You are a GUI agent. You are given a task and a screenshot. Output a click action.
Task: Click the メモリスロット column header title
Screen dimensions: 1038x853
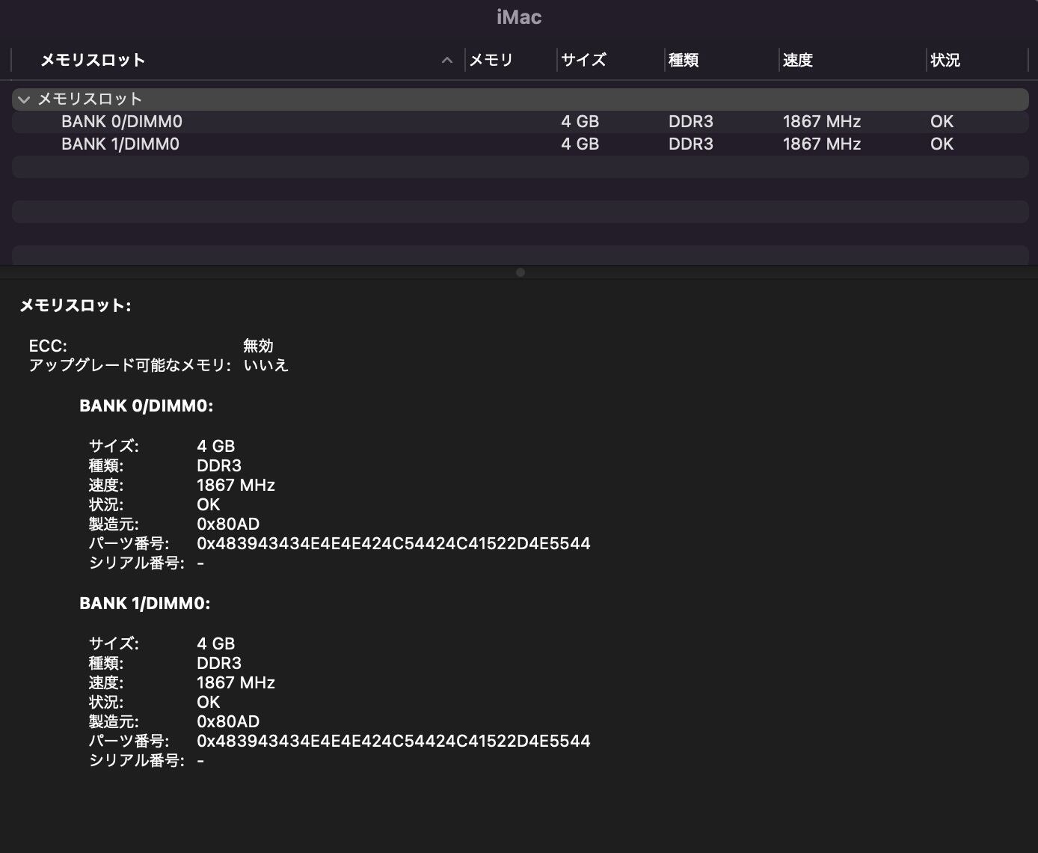pos(92,61)
